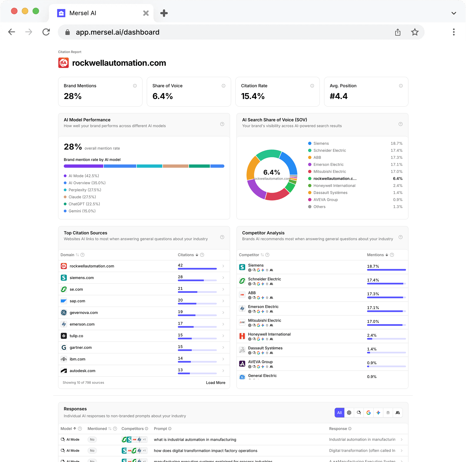Screen dimensions: 466x462
Task: Filter responses by Perplexity icon
Action: (x=388, y=413)
